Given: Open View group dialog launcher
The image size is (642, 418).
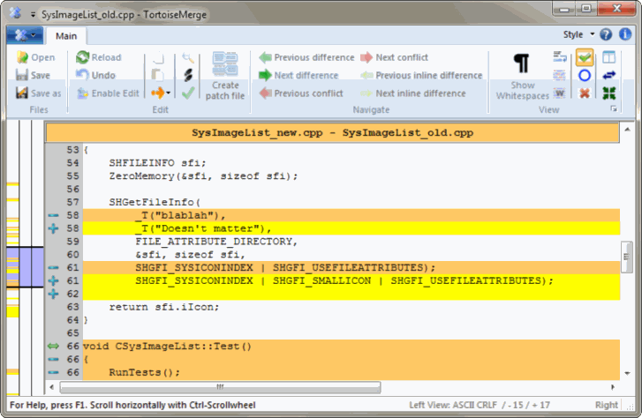Looking at the screenshot, I should click(614, 109).
